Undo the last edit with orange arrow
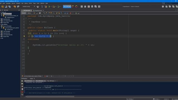This screenshot has width=178, height=100. (15, 7)
